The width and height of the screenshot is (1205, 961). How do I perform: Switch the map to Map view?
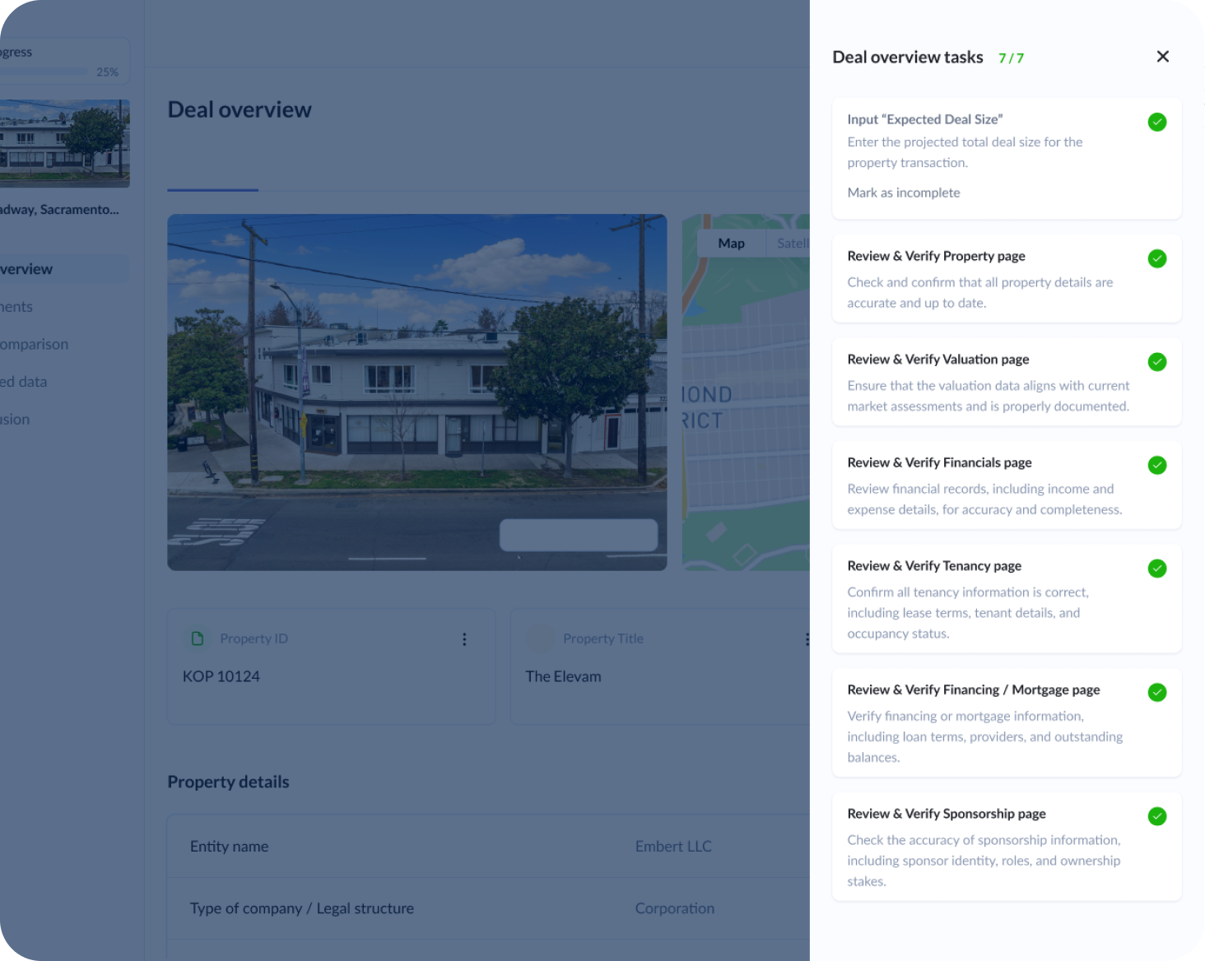point(731,244)
